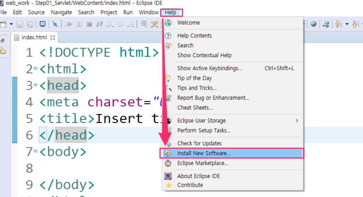Viewport: 363px width, 197px height.
Task: Click the </body> tag on line 9
Action: 67,185
